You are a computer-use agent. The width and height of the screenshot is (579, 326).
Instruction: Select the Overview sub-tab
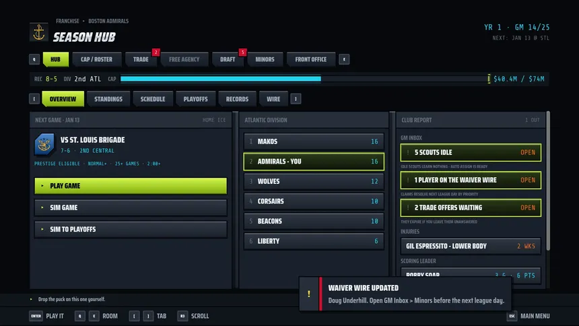pos(63,99)
